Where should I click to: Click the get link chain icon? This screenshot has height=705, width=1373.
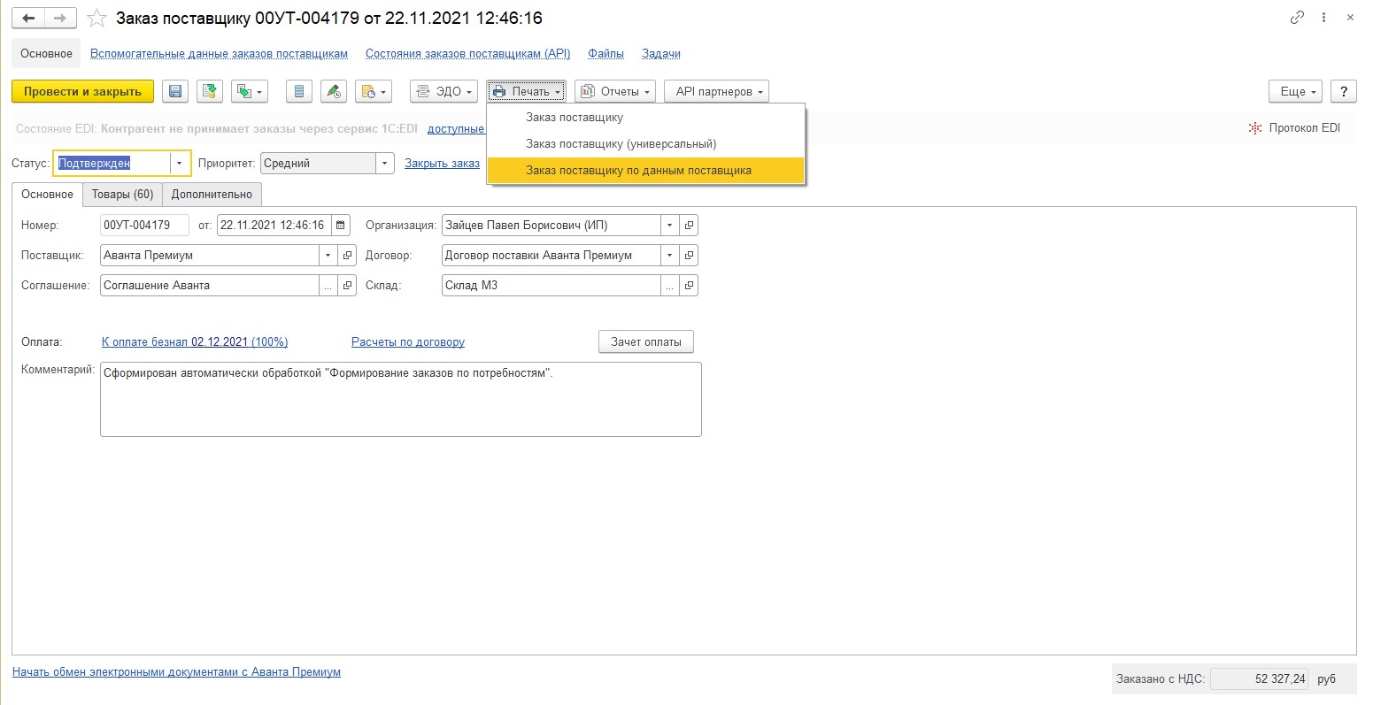pyautogui.click(x=1297, y=18)
